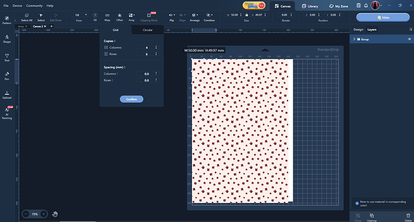
Task: Click the Rotate value field
Action: pyautogui.click(x=286, y=15)
